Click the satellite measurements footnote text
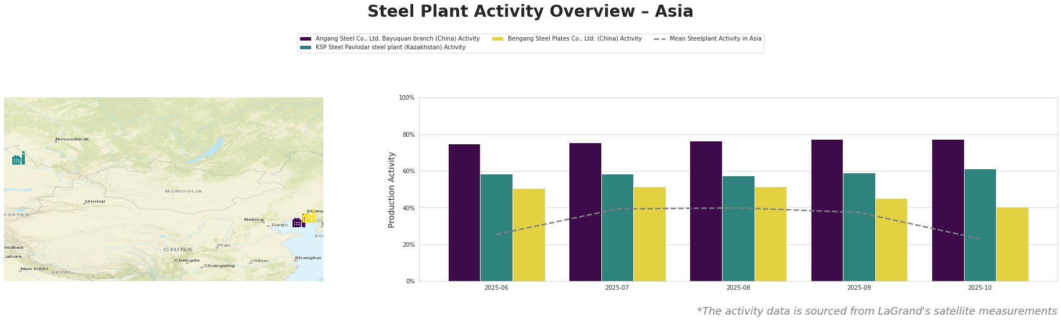This screenshot has width=1061, height=321. click(x=876, y=311)
